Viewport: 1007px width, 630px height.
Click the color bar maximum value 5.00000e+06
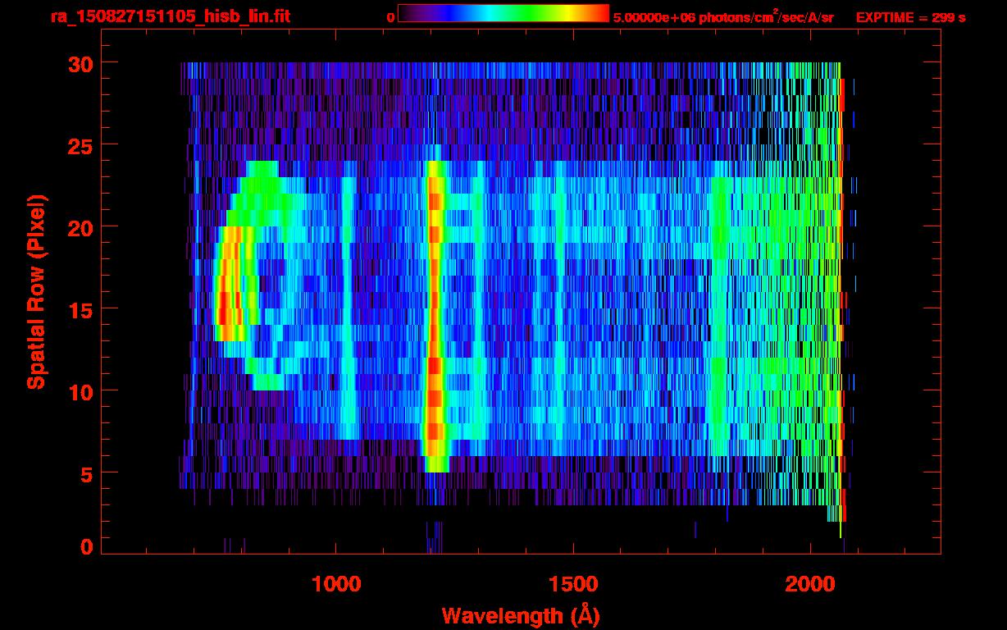(653, 17)
